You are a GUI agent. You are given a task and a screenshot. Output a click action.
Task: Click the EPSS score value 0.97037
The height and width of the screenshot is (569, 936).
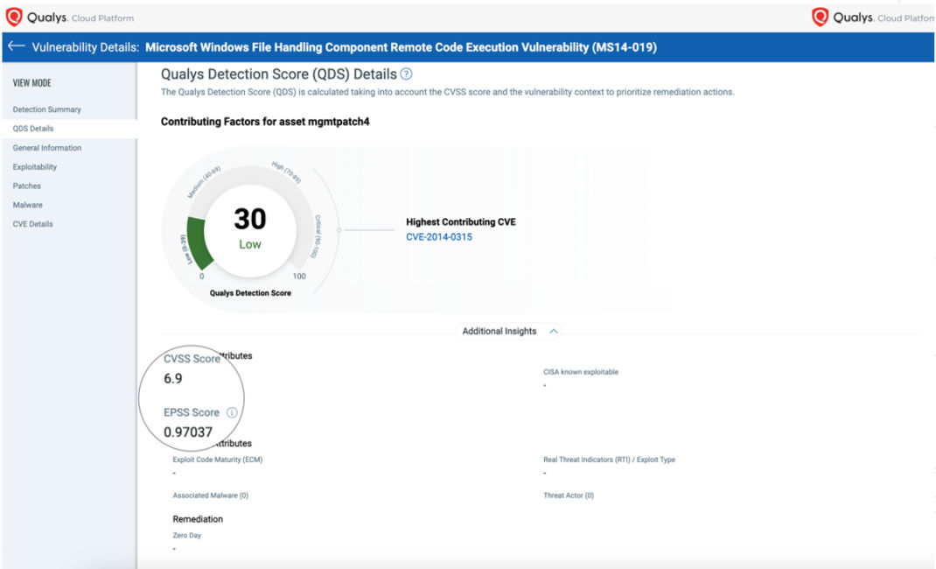[x=187, y=430]
